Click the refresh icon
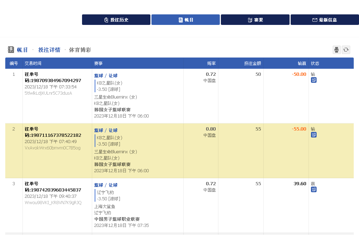 [x=346, y=50]
